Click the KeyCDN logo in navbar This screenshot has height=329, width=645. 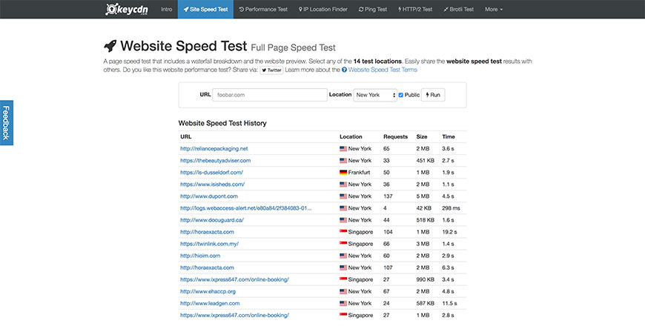tap(128, 10)
